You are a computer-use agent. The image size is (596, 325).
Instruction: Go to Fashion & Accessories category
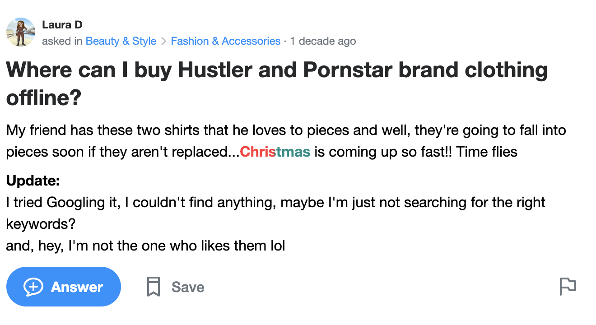click(225, 42)
